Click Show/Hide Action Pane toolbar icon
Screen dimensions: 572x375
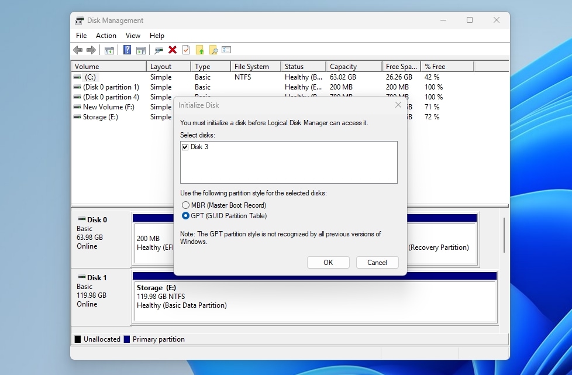click(141, 50)
